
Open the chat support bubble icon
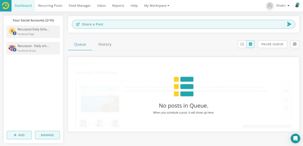(296, 138)
